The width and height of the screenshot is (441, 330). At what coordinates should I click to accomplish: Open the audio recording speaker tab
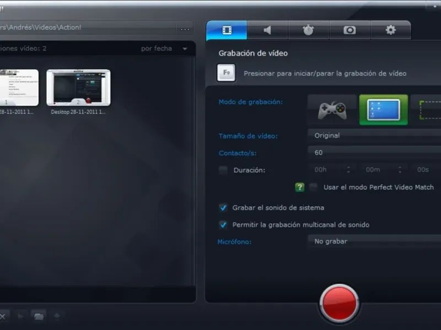coord(267,30)
